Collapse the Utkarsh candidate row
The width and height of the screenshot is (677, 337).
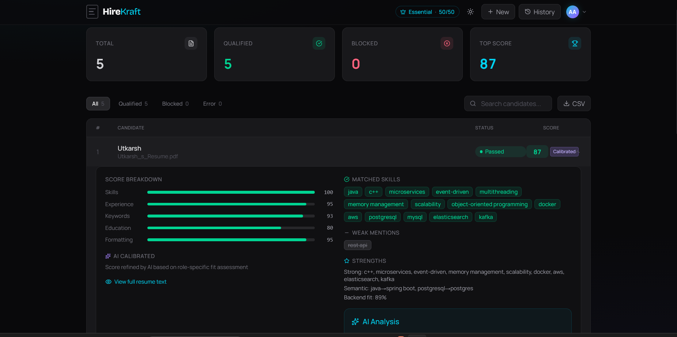(x=338, y=152)
